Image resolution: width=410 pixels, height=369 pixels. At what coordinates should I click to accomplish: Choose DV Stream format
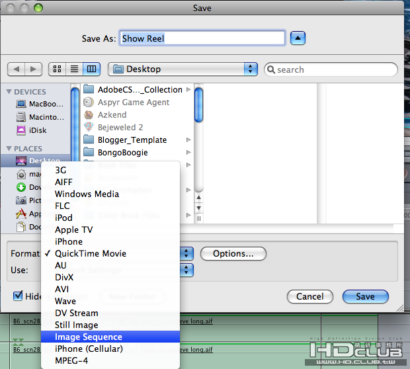click(110, 313)
